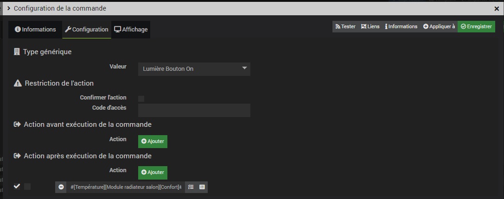The image size is (504, 199).
Task: Open the Affichage tab
Action: click(x=131, y=30)
